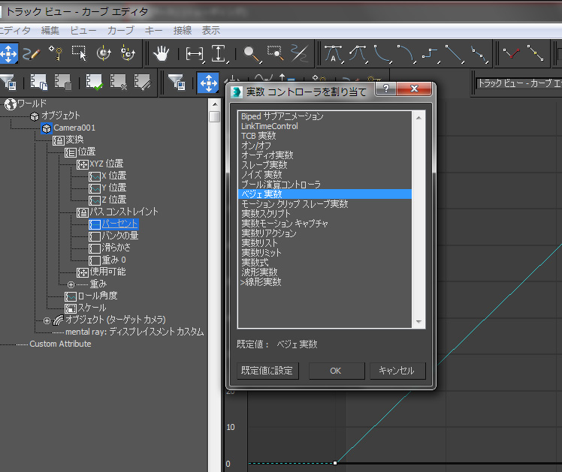562x472 pixels.
Task: Open the ビュー menu
Action: click(x=83, y=31)
